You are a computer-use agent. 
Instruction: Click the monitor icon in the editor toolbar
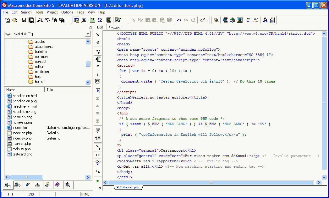pos(98,82)
